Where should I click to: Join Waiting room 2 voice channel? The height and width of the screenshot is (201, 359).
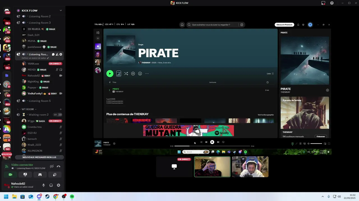point(39,115)
